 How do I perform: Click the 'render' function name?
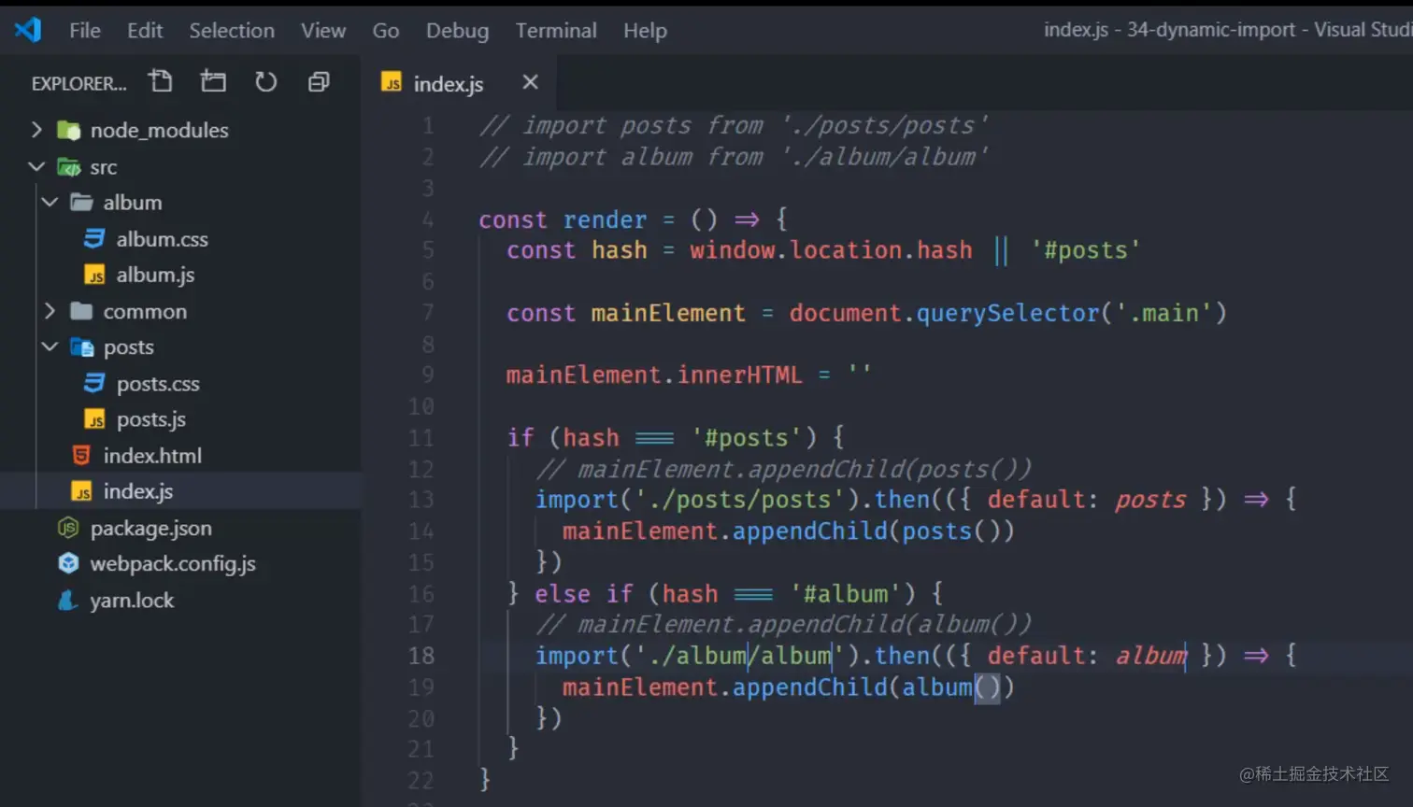tap(605, 219)
